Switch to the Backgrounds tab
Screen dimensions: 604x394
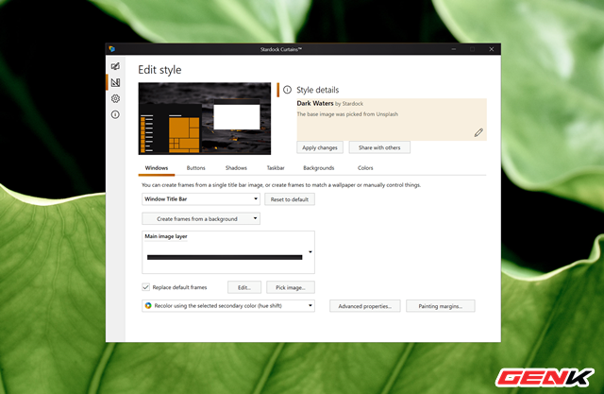[x=319, y=168]
